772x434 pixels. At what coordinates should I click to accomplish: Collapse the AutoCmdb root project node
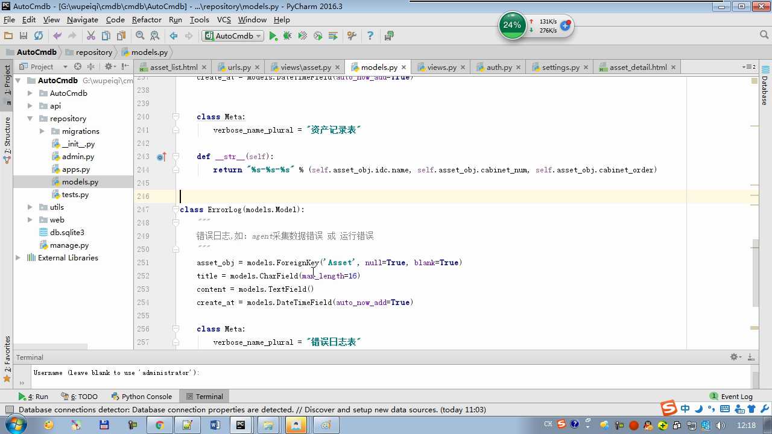point(18,80)
